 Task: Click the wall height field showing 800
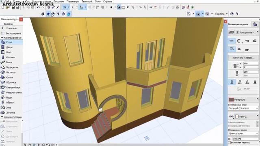[251, 64]
